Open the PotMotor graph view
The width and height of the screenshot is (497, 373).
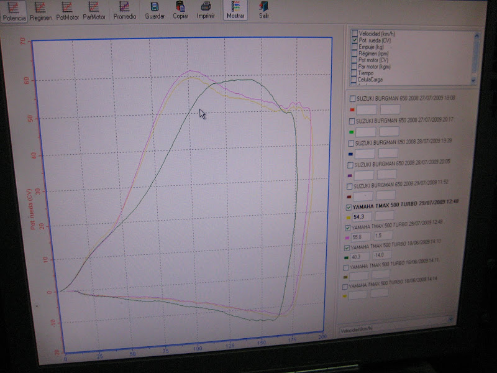(x=67, y=11)
